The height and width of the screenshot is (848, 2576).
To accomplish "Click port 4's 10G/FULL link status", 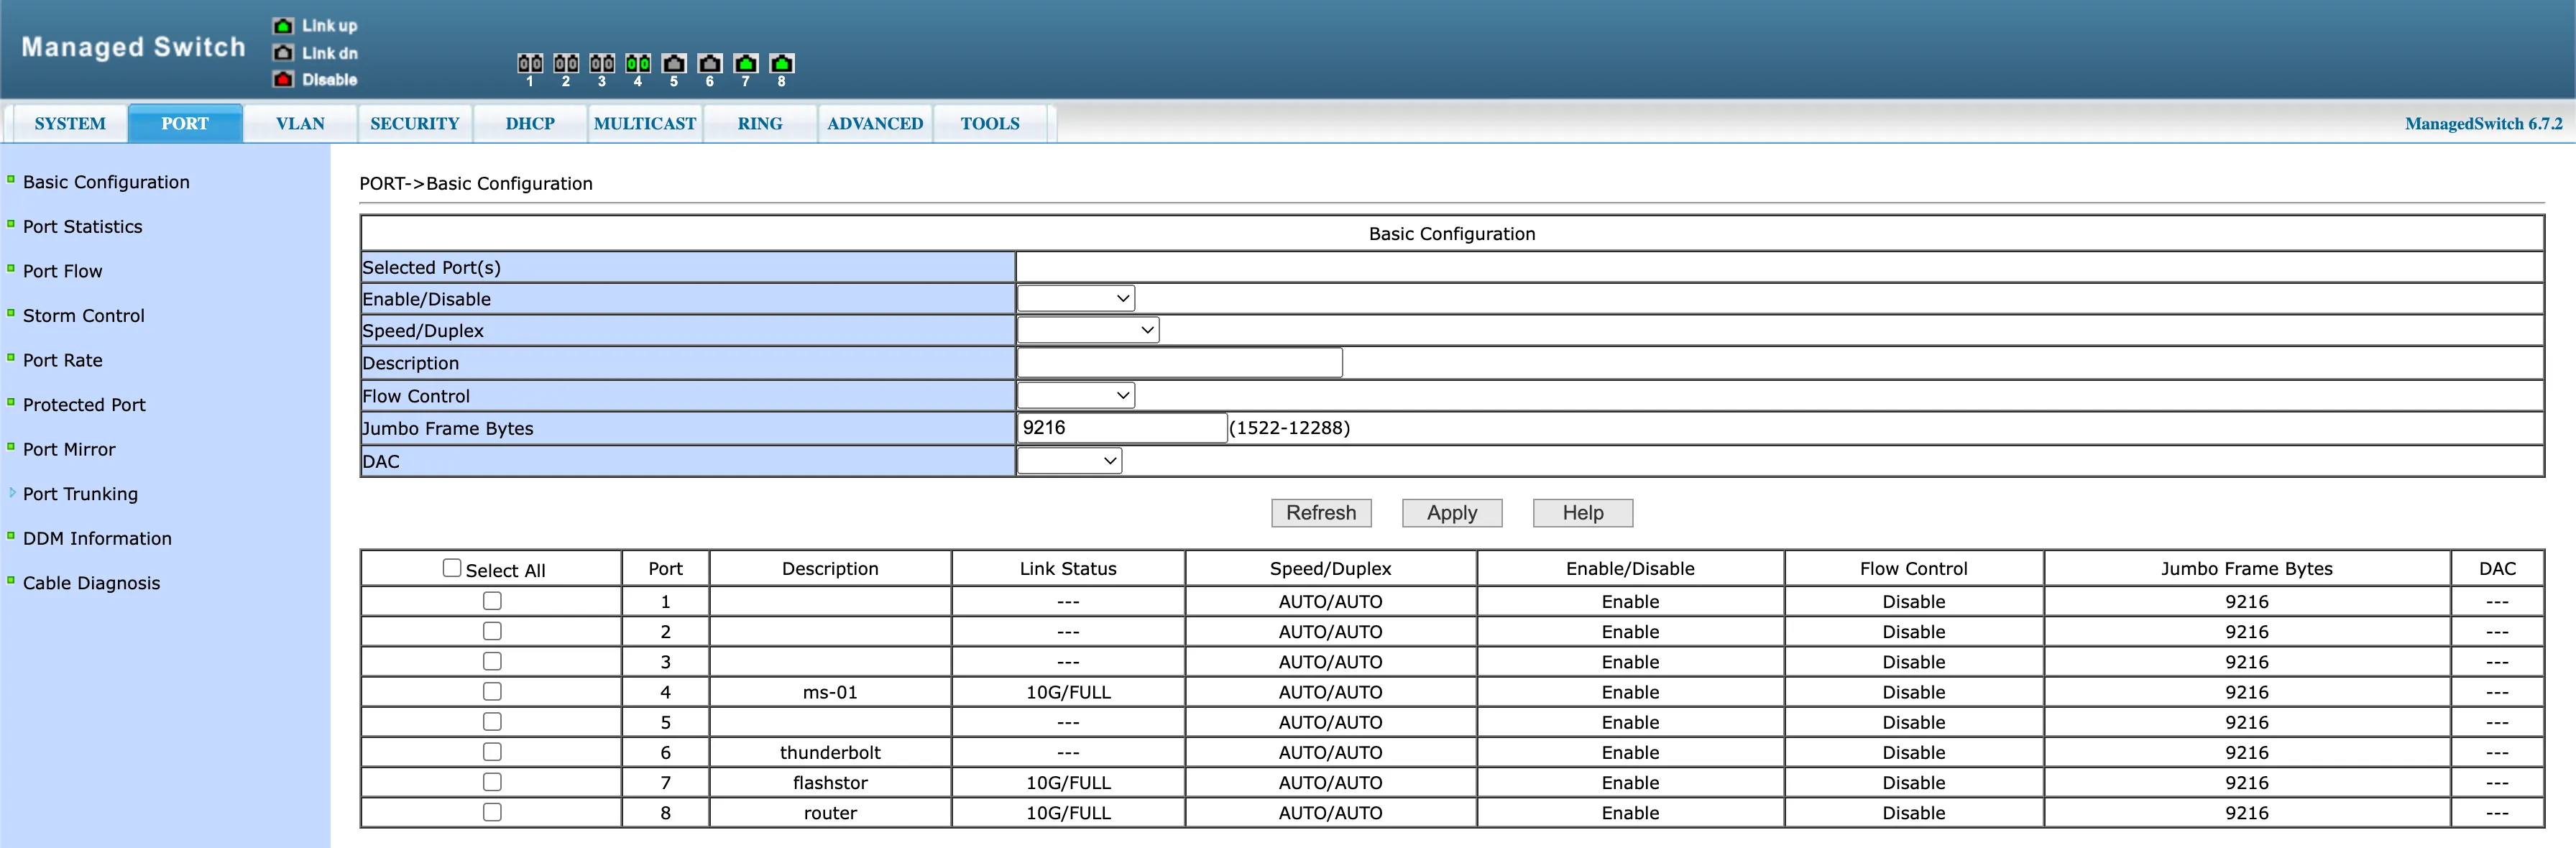I will pyautogui.click(x=1068, y=692).
